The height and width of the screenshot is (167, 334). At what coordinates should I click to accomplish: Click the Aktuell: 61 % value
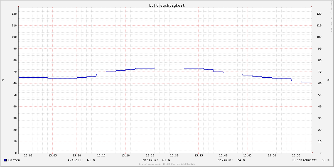81,160
